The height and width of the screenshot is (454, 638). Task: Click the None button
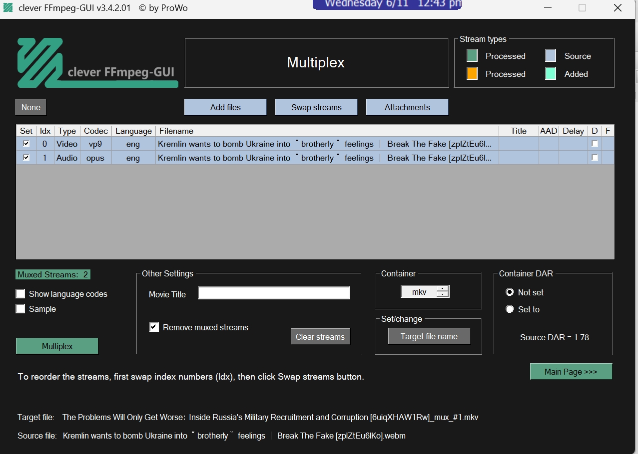[x=31, y=107]
